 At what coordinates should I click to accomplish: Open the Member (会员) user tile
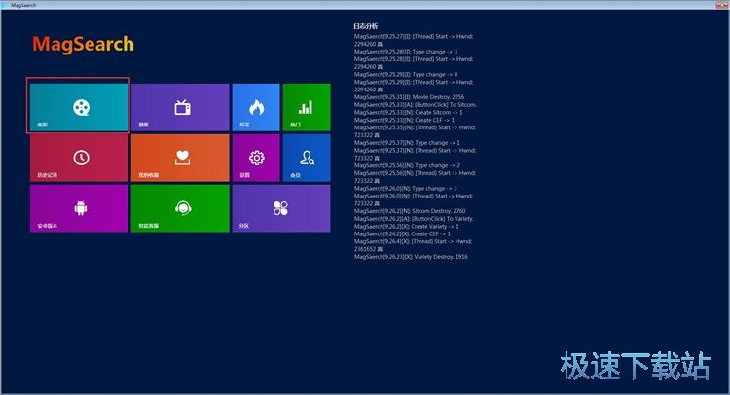(x=306, y=157)
